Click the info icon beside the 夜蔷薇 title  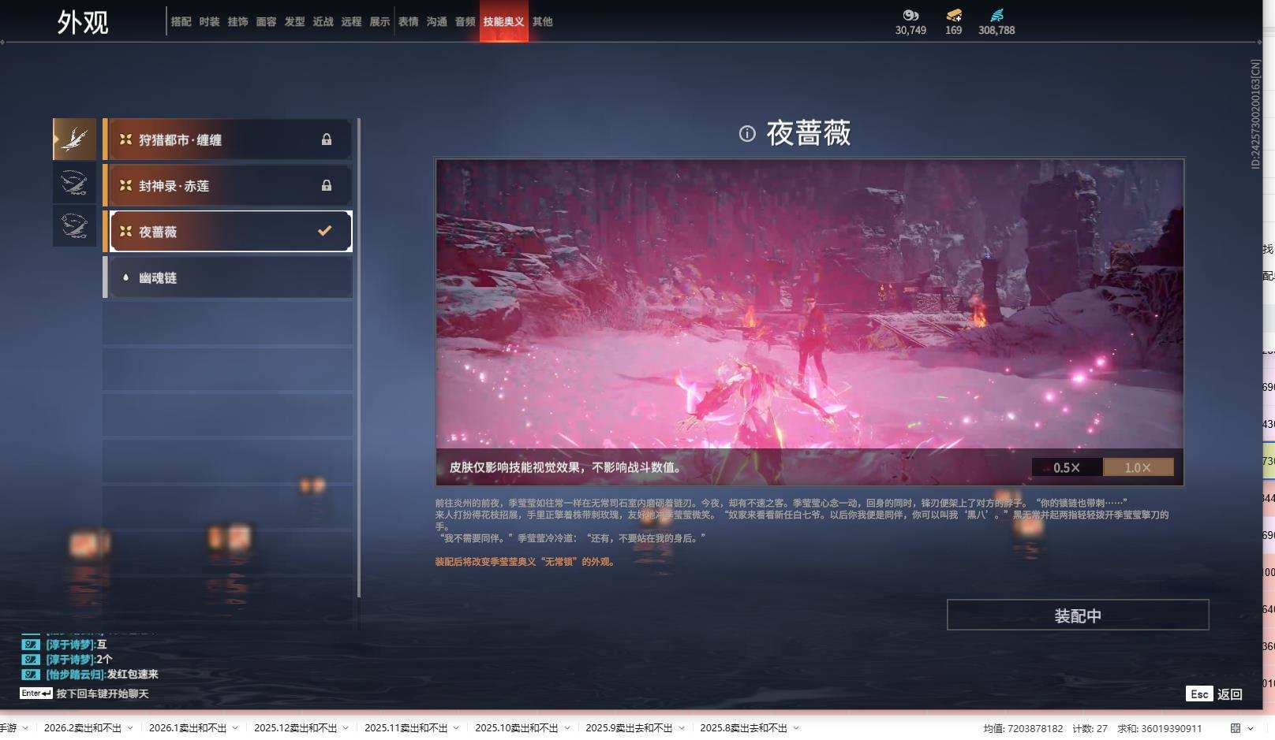pyautogui.click(x=747, y=134)
